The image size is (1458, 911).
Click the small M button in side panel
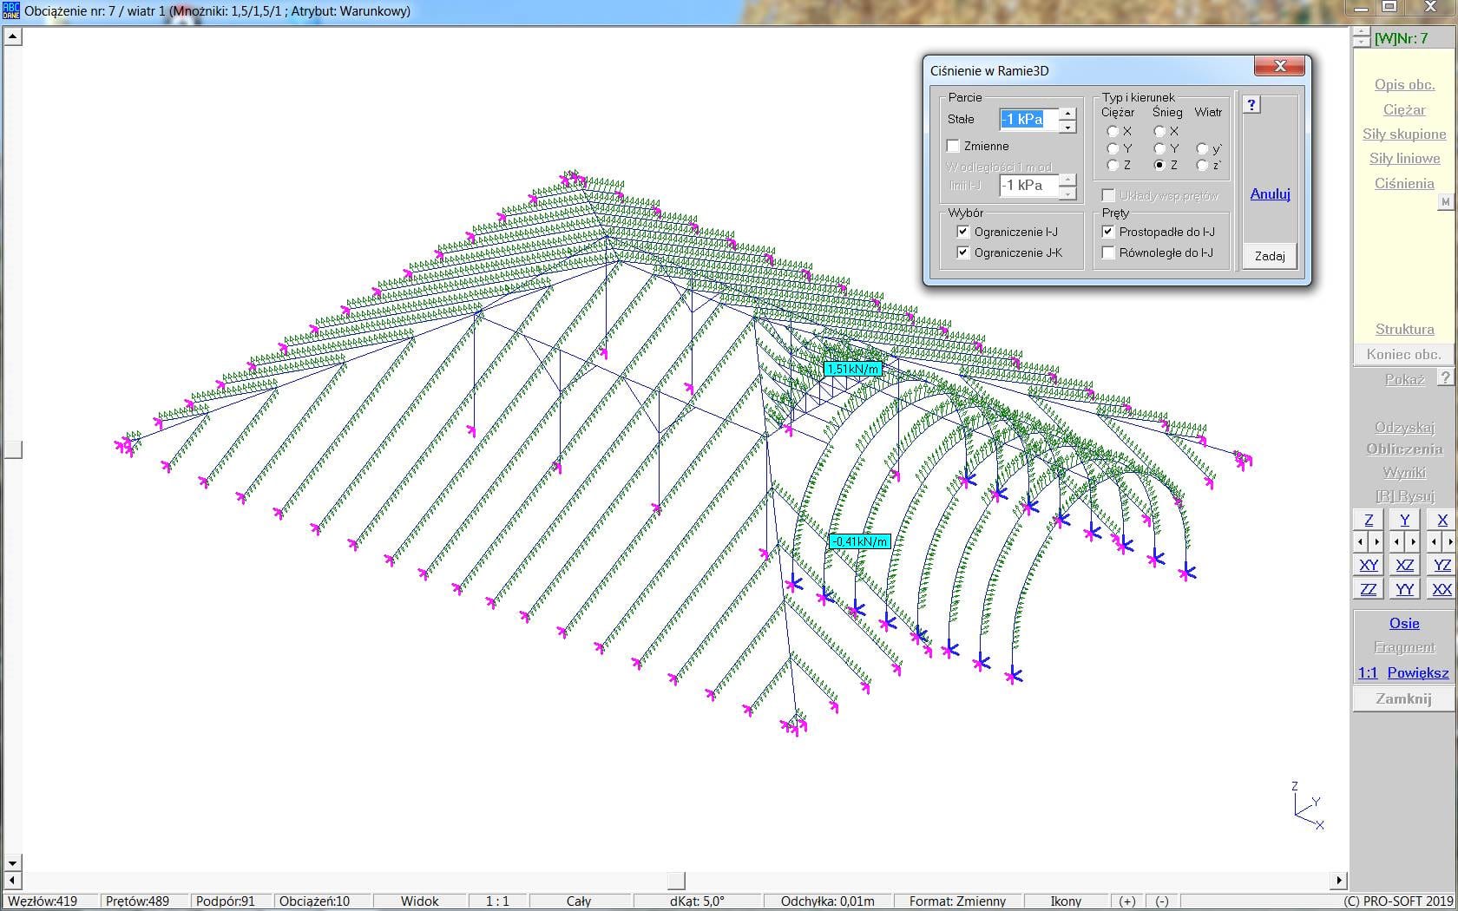pyautogui.click(x=1445, y=202)
